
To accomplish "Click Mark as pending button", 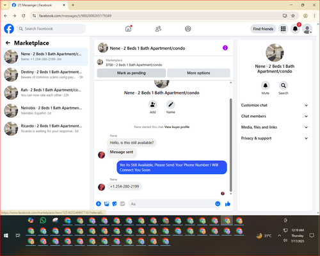I will 131,73.
